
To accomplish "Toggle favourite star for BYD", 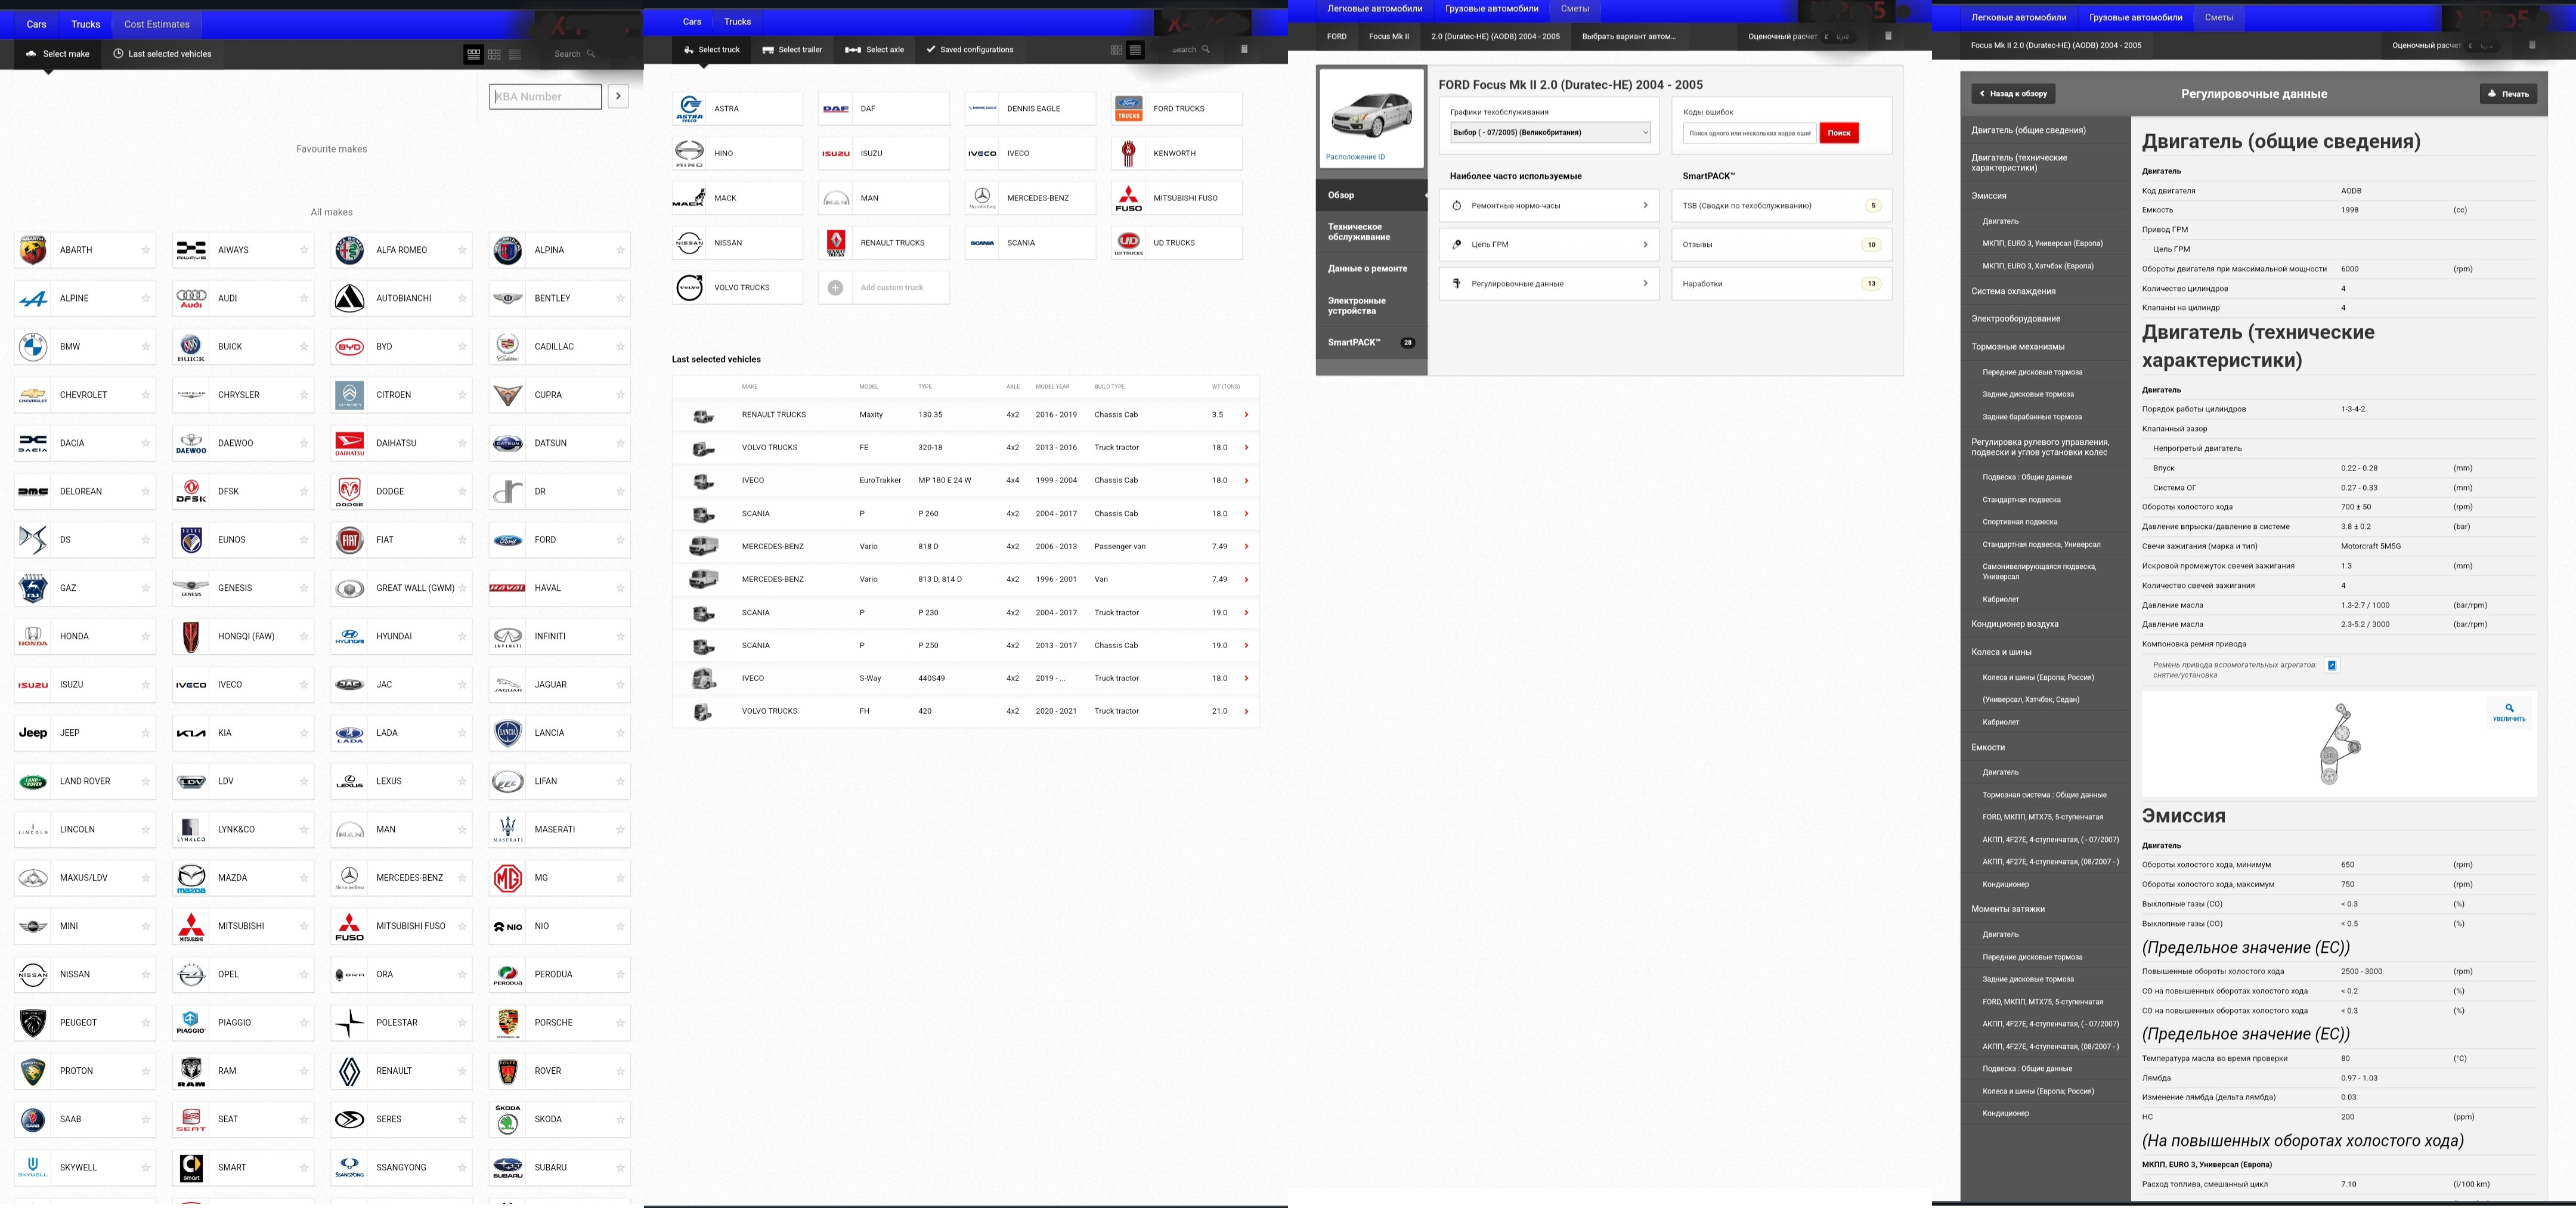I will click(x=462, y=347).
